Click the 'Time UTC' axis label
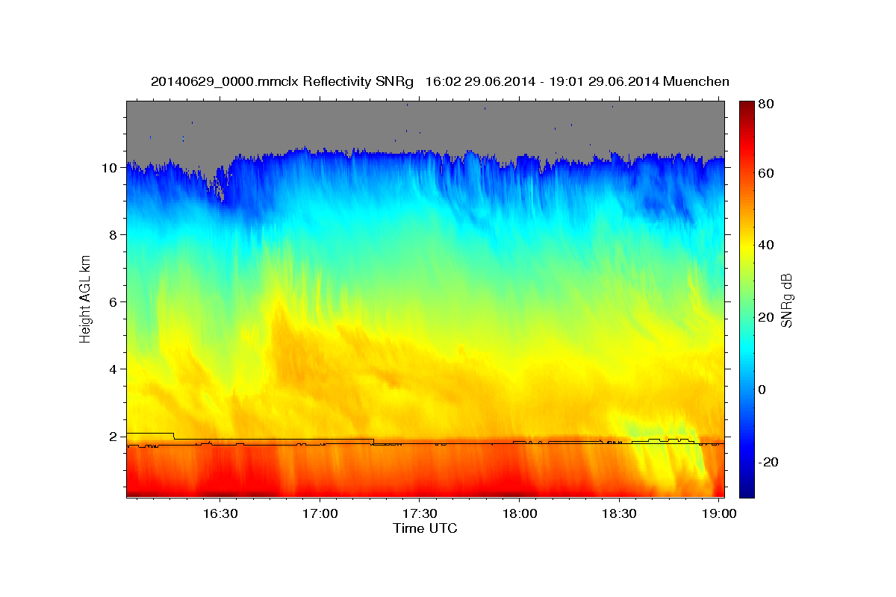896x597 pixels. pos(425,528)
